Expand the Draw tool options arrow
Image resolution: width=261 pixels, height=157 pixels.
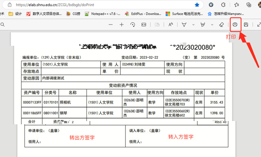(193, 25)
